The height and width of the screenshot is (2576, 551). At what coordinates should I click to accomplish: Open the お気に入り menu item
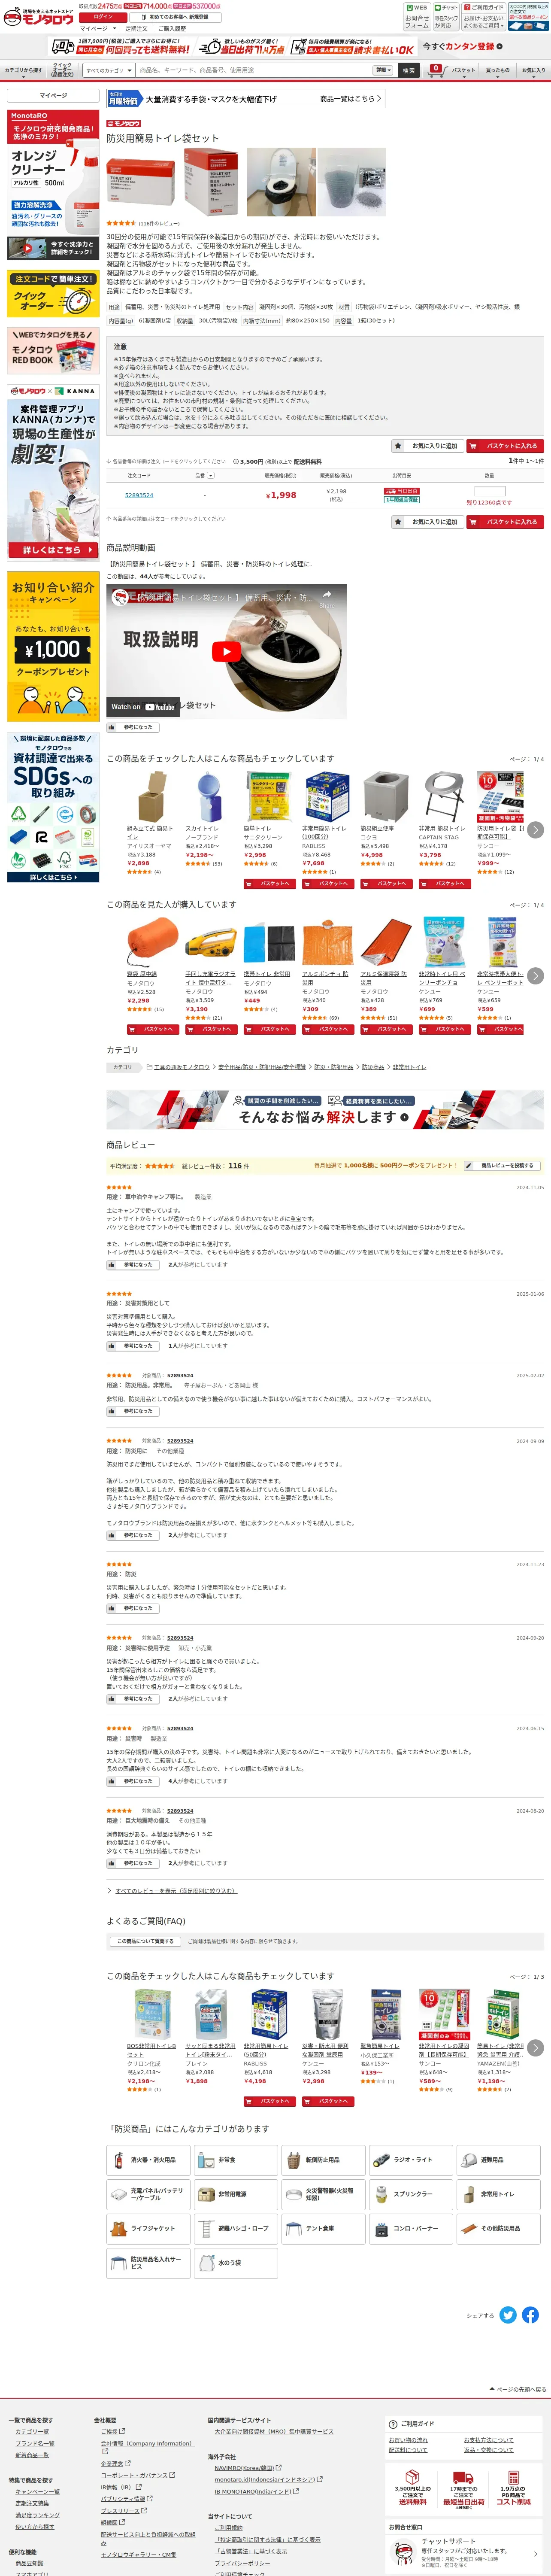(x=533, y=71)
